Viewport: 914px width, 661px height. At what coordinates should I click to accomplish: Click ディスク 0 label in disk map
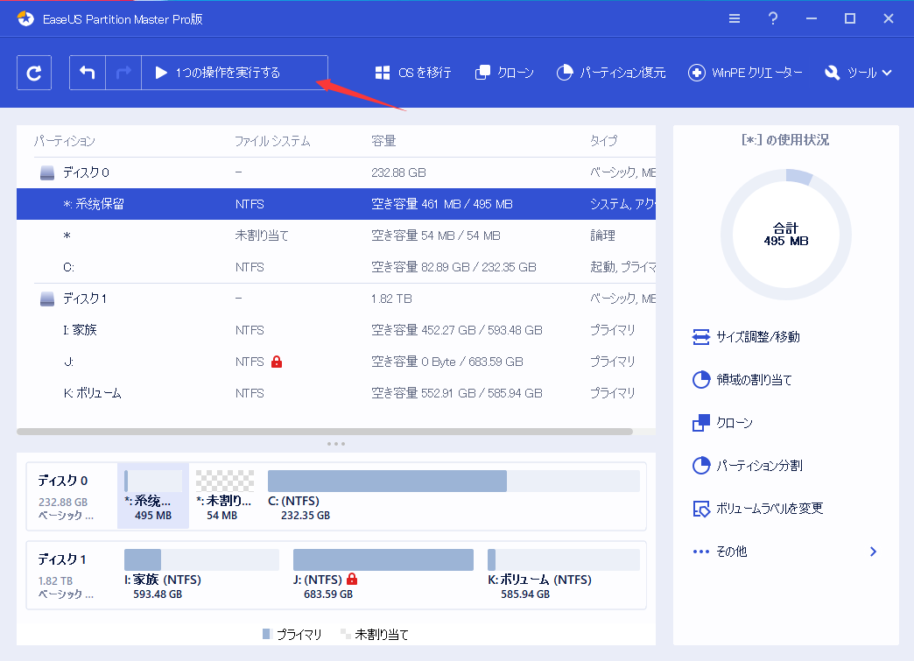[x=63, y=481]
